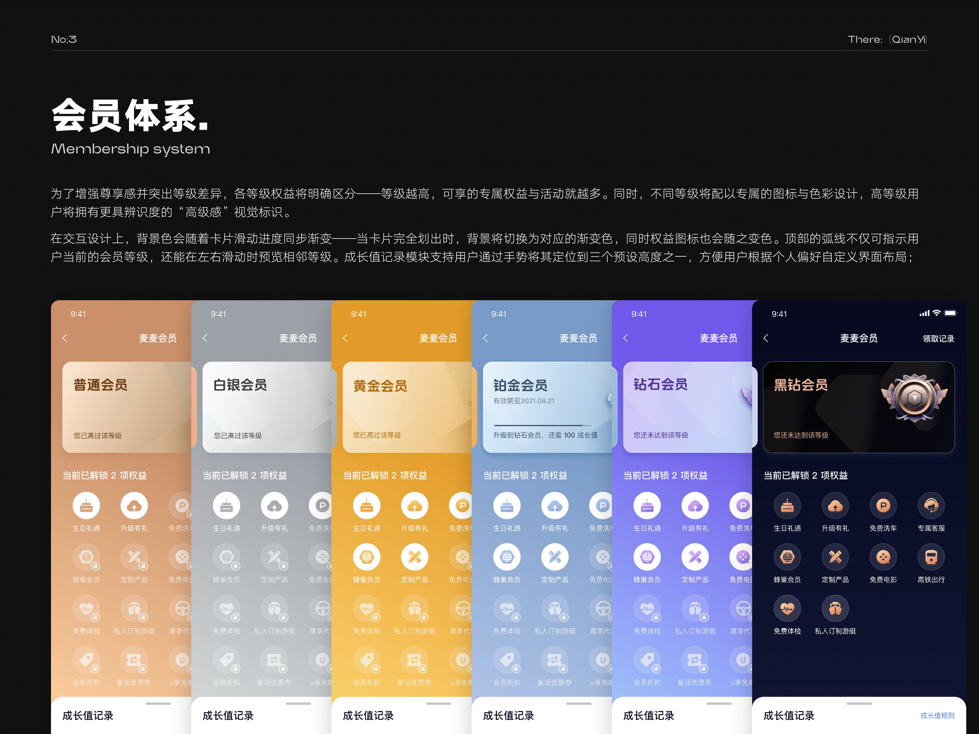Tap 生日礼遇 icon in the 黑钻会员 screen
The height and width of the screenshot is (734, 979).
pos(787,506)
